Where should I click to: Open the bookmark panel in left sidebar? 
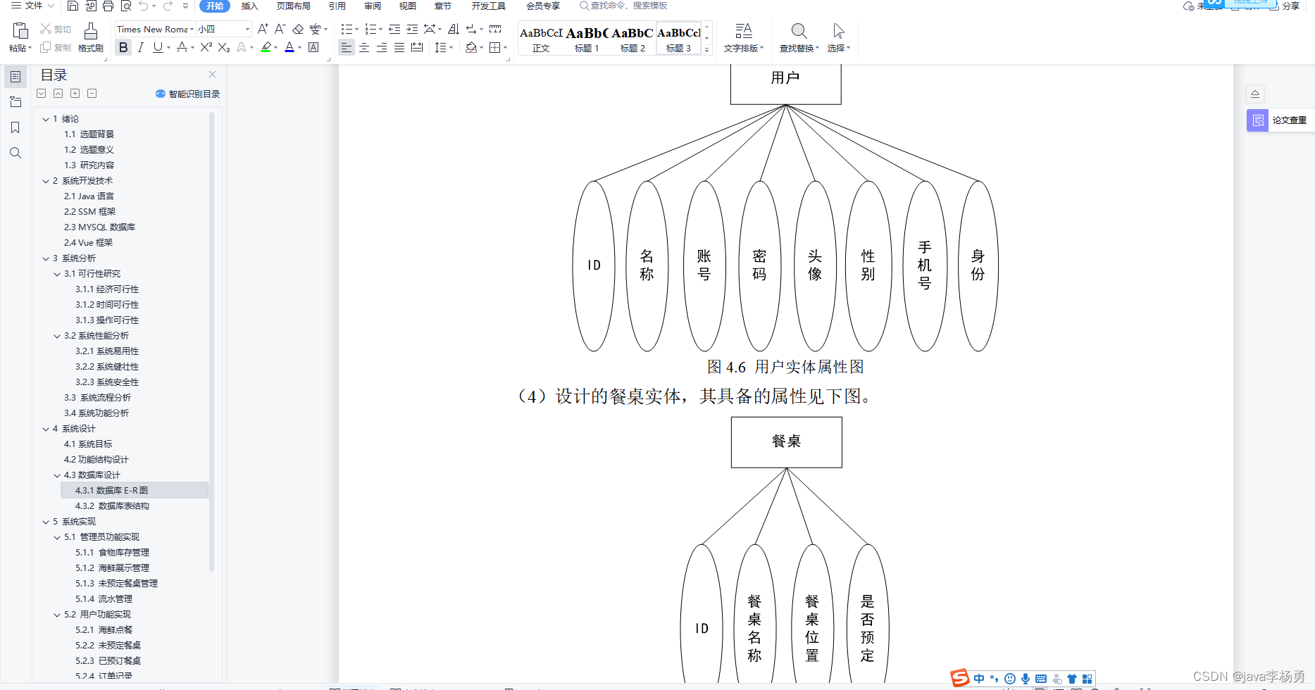click(15, 127)
